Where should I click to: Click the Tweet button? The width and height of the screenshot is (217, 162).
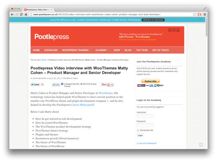tap(35, 85)
